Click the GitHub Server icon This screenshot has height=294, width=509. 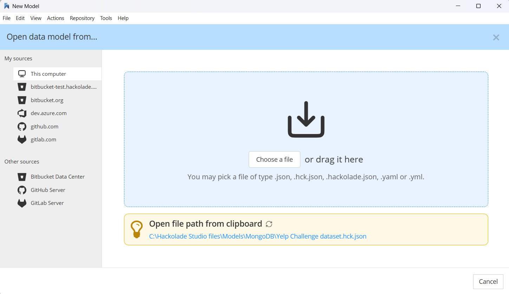(22, 190)
